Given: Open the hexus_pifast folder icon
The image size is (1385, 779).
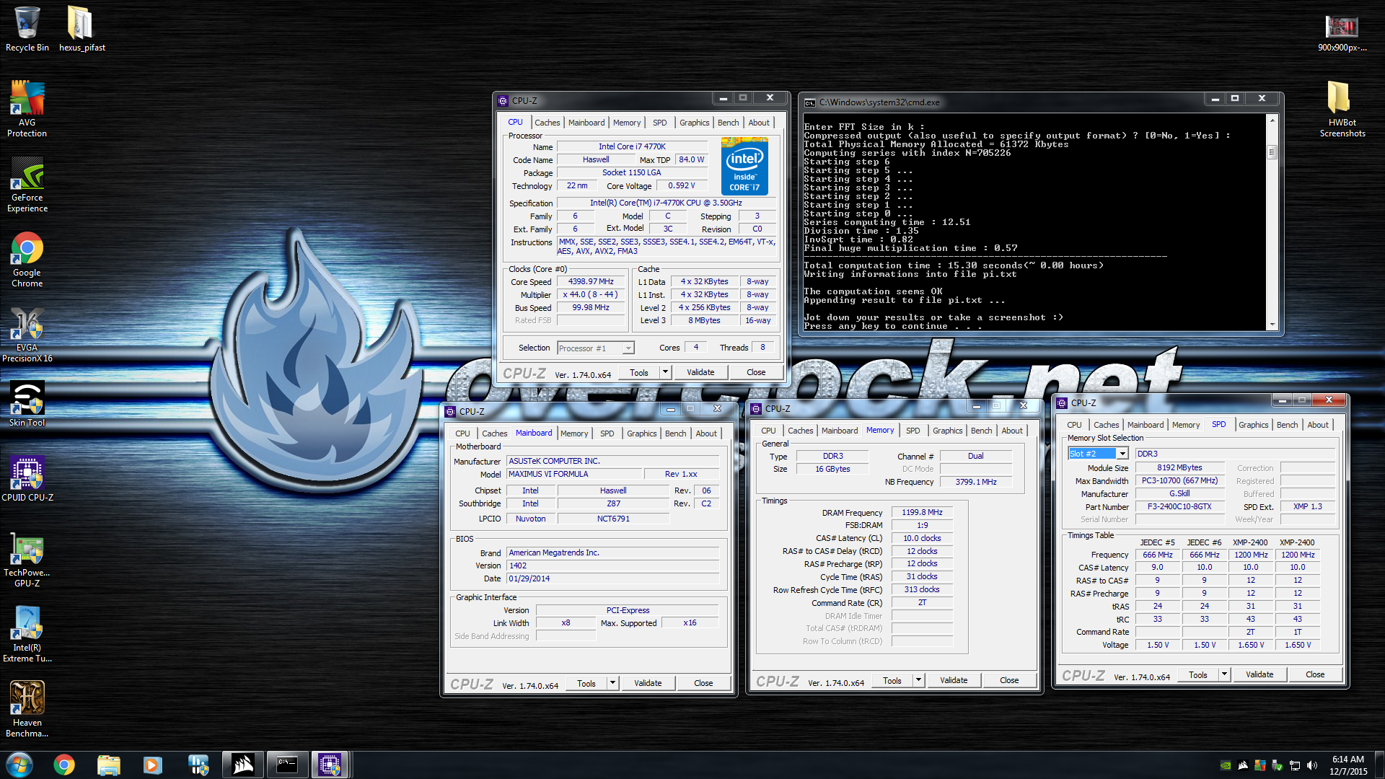Looking at the screenshot, I should (x=82, y=29).
